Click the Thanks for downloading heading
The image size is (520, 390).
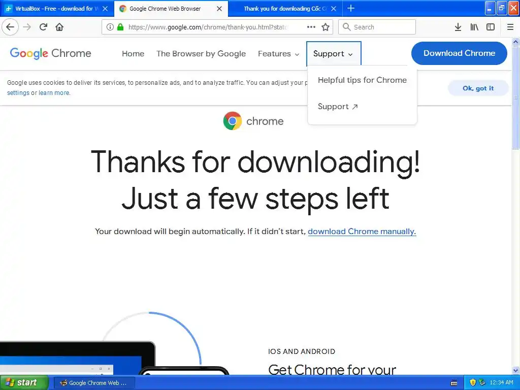255,180
